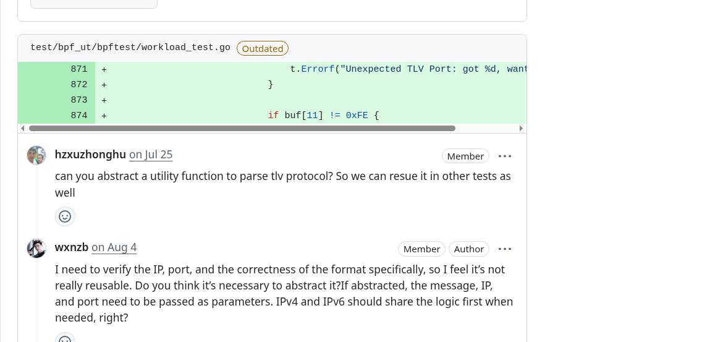Open the workload_test.go file path link

(130, 48)
